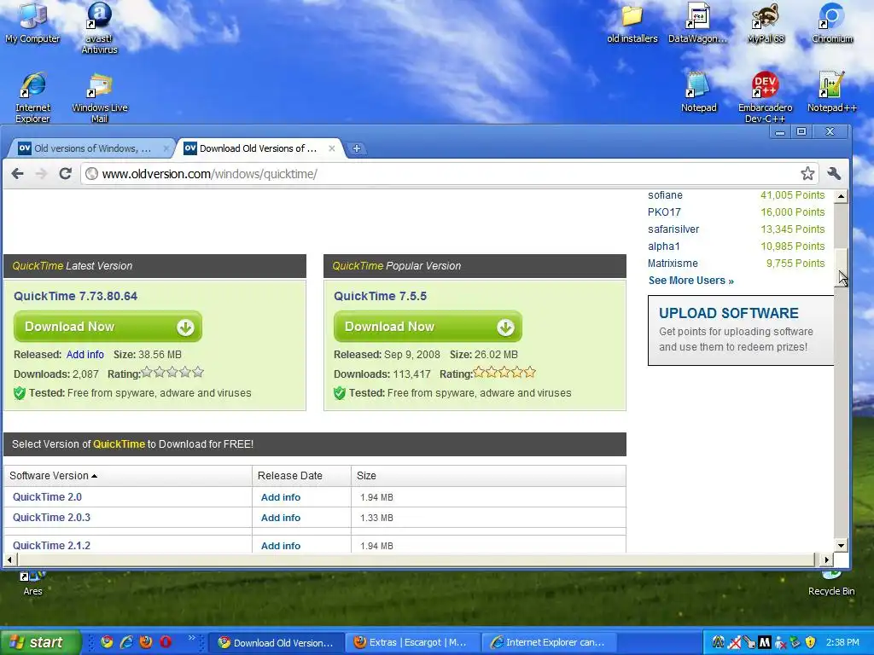Click the browser Back arrow

click(18, 174)
